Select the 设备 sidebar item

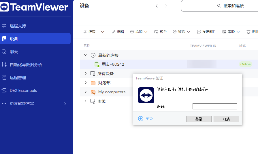[x=35, y=39]
